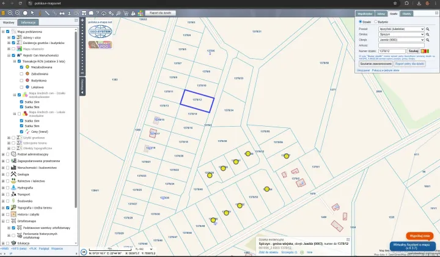Switch to the Informacje tab
This screenshot has height=257, width=440.
(x=29, y=22)
